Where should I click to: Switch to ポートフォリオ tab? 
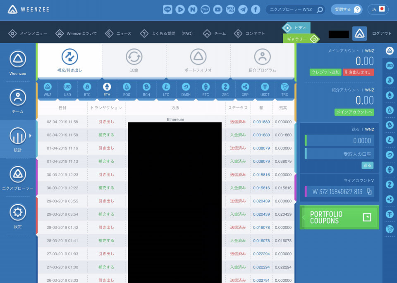198,61
